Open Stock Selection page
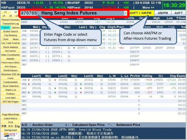 (x=11, y=86)
